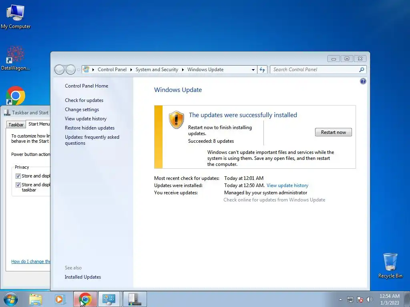This screenshot has width=410, height=307.
Task: Open the taskbar clock showing 12:54 AM
Action: (389, 299)
